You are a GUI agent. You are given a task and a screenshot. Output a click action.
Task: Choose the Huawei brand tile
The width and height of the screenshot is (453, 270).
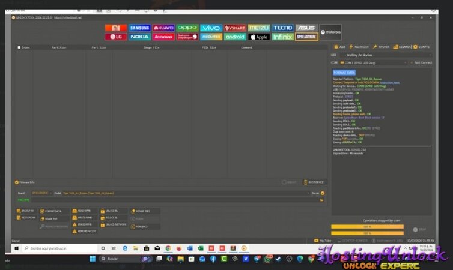(x=163, y=28)
